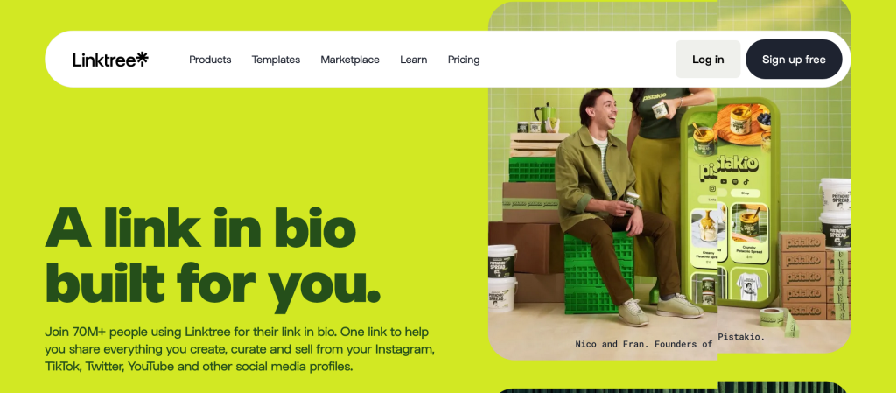Tap the Instagram icon on phone mockup
This screenshot has width=896, height=393.
click(x=712, y=188)
